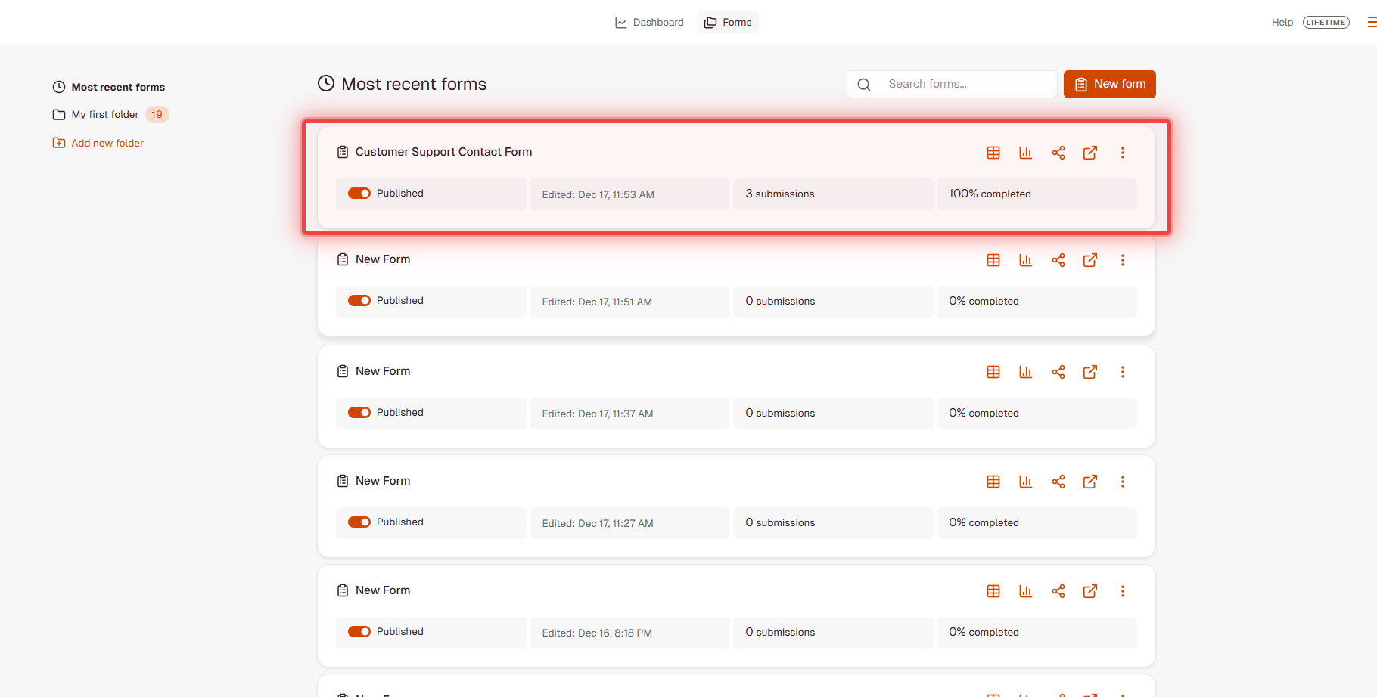
Task: Open more options for form edited 11:27 AM
Action: pyautogui.click(x=1123, y=482)
